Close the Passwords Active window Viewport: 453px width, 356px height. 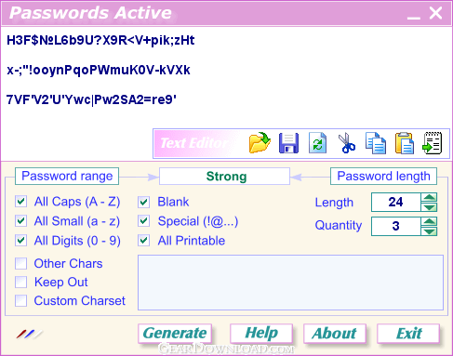[435, 13]
